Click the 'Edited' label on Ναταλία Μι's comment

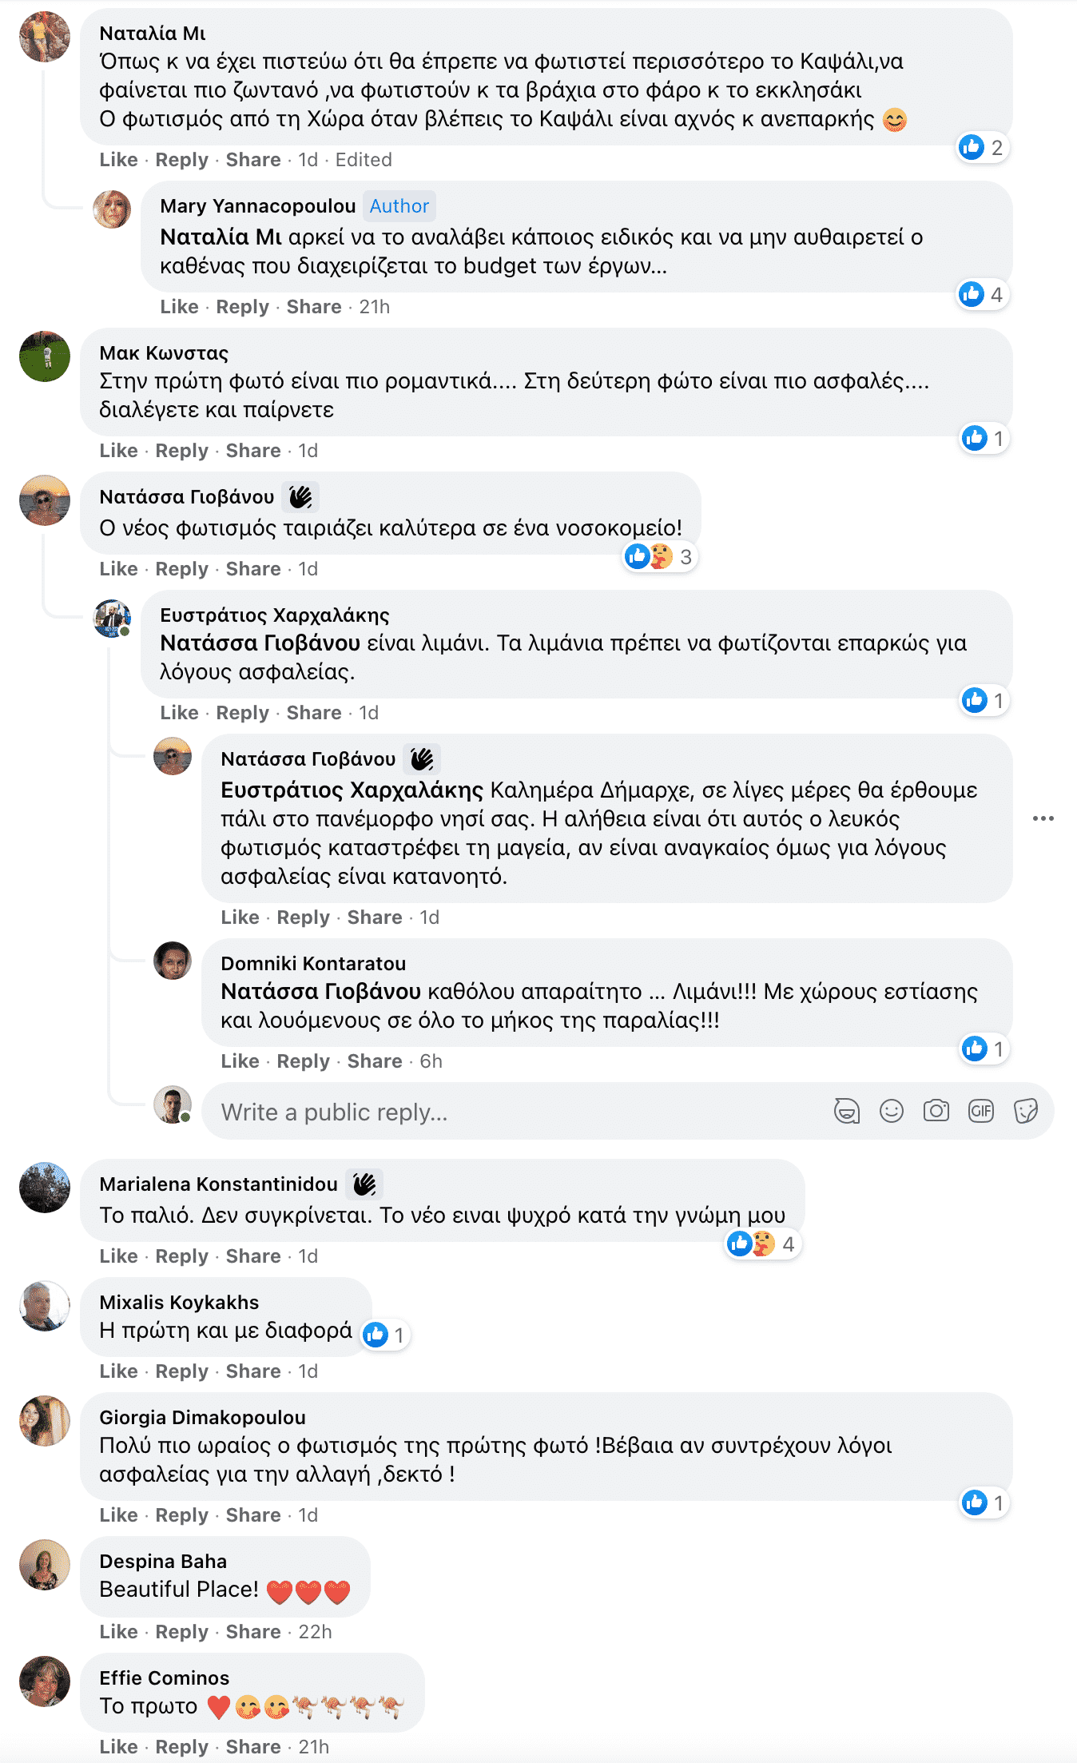[x=364, y=160]
